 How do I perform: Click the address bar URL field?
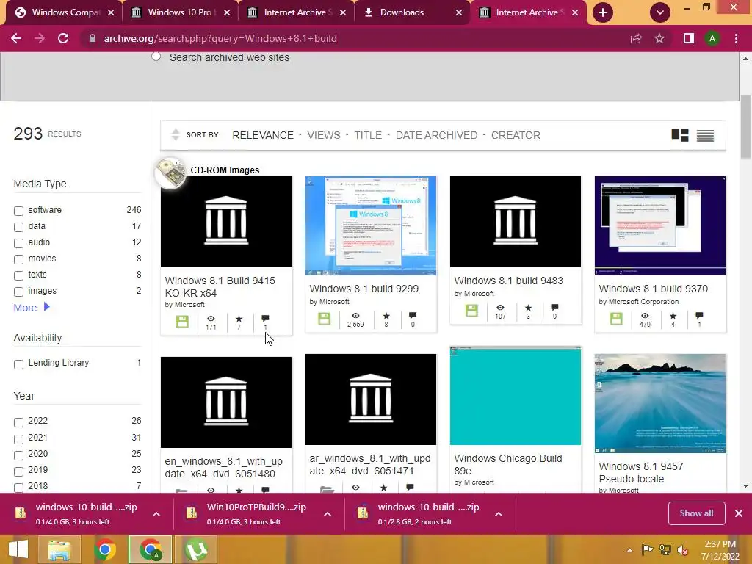tap(355, 38)
